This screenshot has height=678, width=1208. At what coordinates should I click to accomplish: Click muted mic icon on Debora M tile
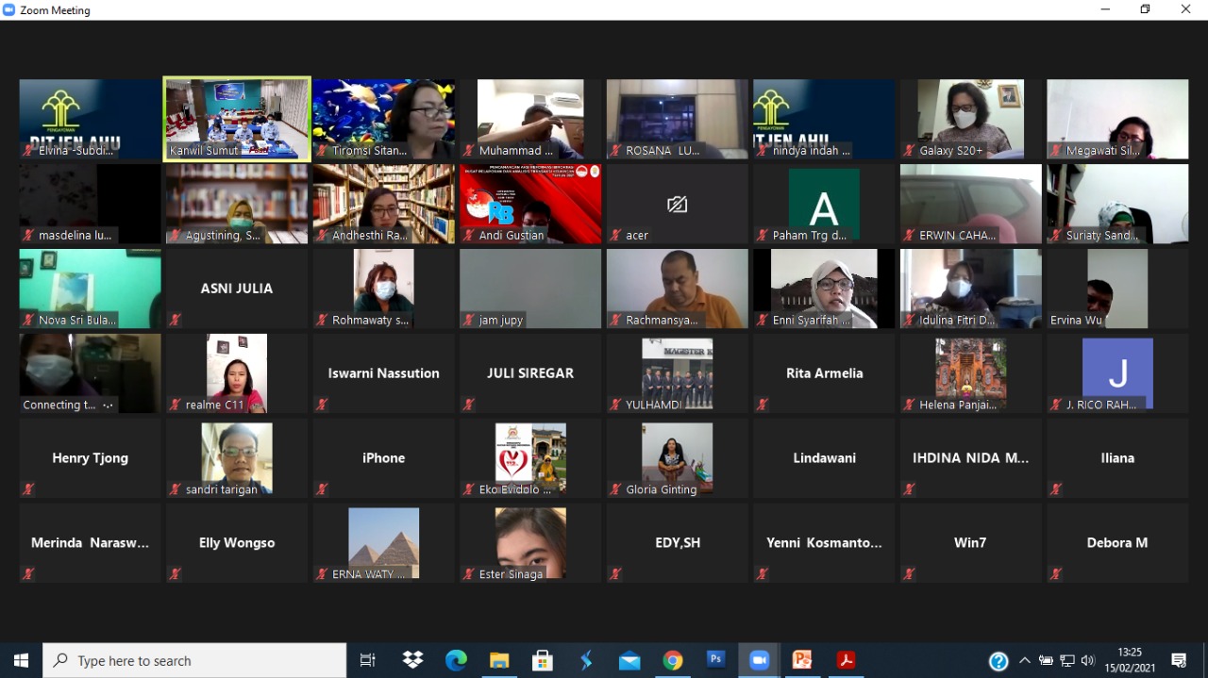[1055, 574]
